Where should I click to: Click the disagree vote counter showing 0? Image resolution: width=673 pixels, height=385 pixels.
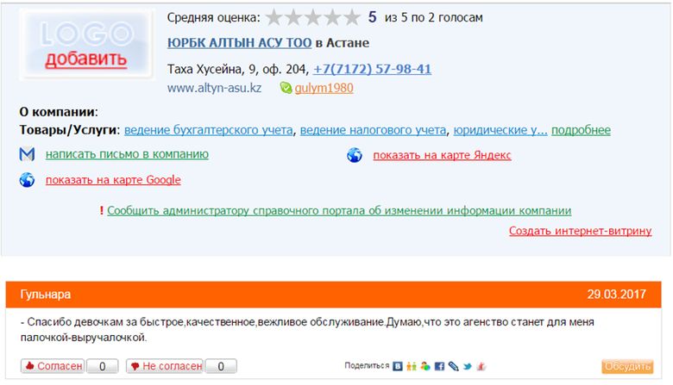[x=221, y=366]
